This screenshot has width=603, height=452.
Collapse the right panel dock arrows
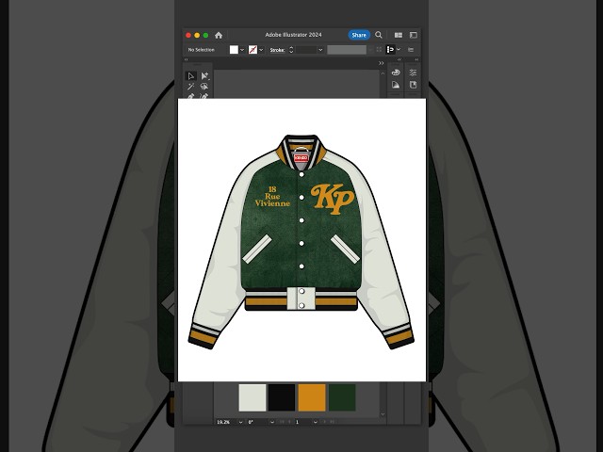(x=416, y=59)
